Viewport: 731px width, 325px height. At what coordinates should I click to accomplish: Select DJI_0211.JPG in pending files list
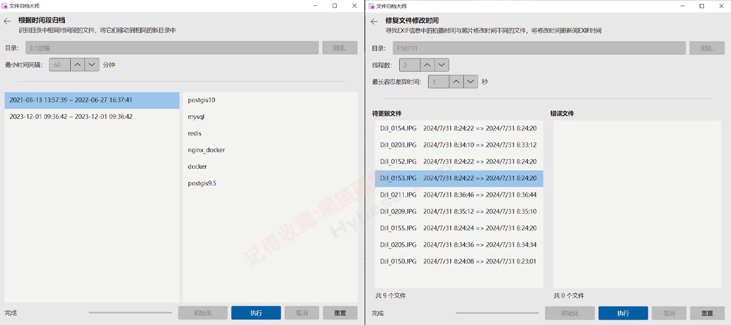459,195
